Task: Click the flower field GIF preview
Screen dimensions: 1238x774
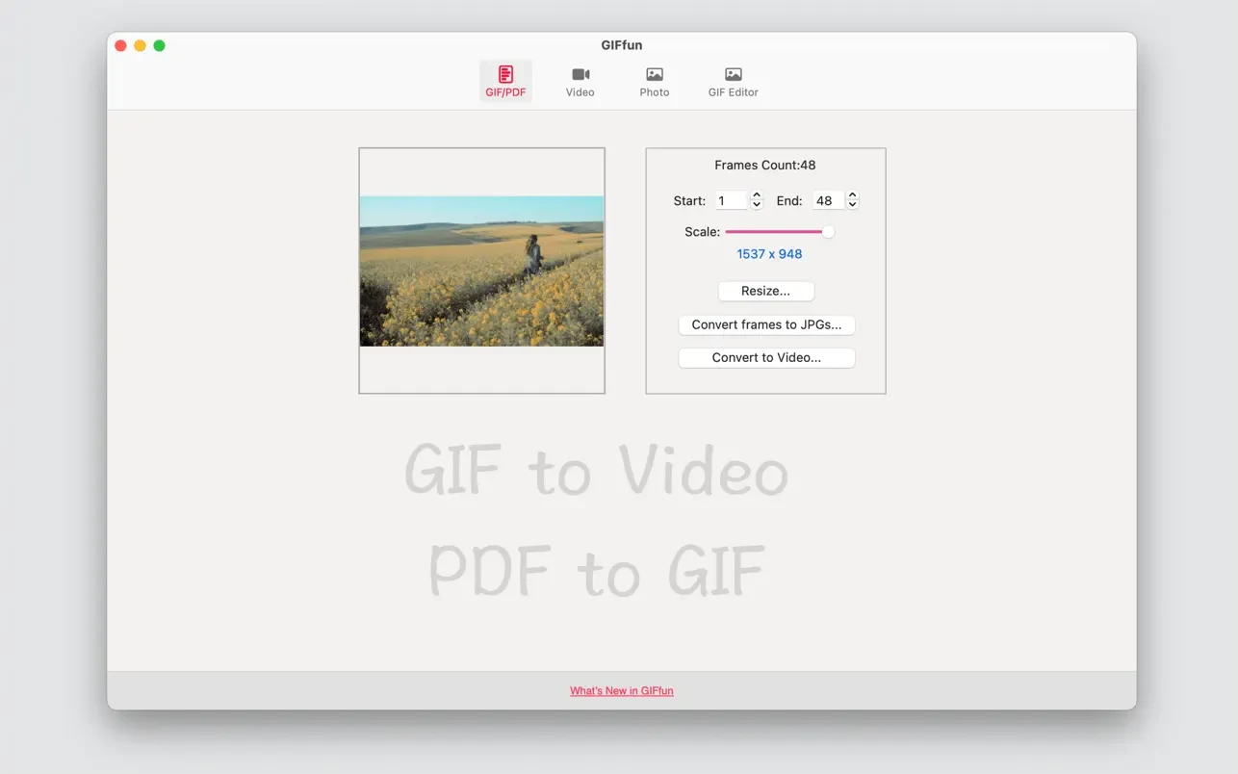Action: [481, 271]
